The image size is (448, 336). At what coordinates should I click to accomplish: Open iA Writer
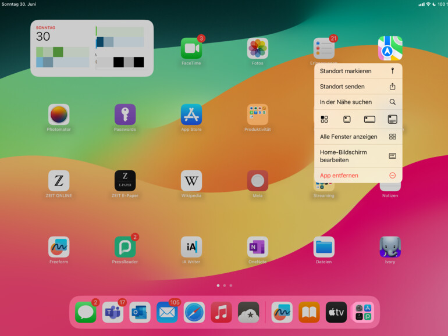pyautogui.click(x=191, y=247)
